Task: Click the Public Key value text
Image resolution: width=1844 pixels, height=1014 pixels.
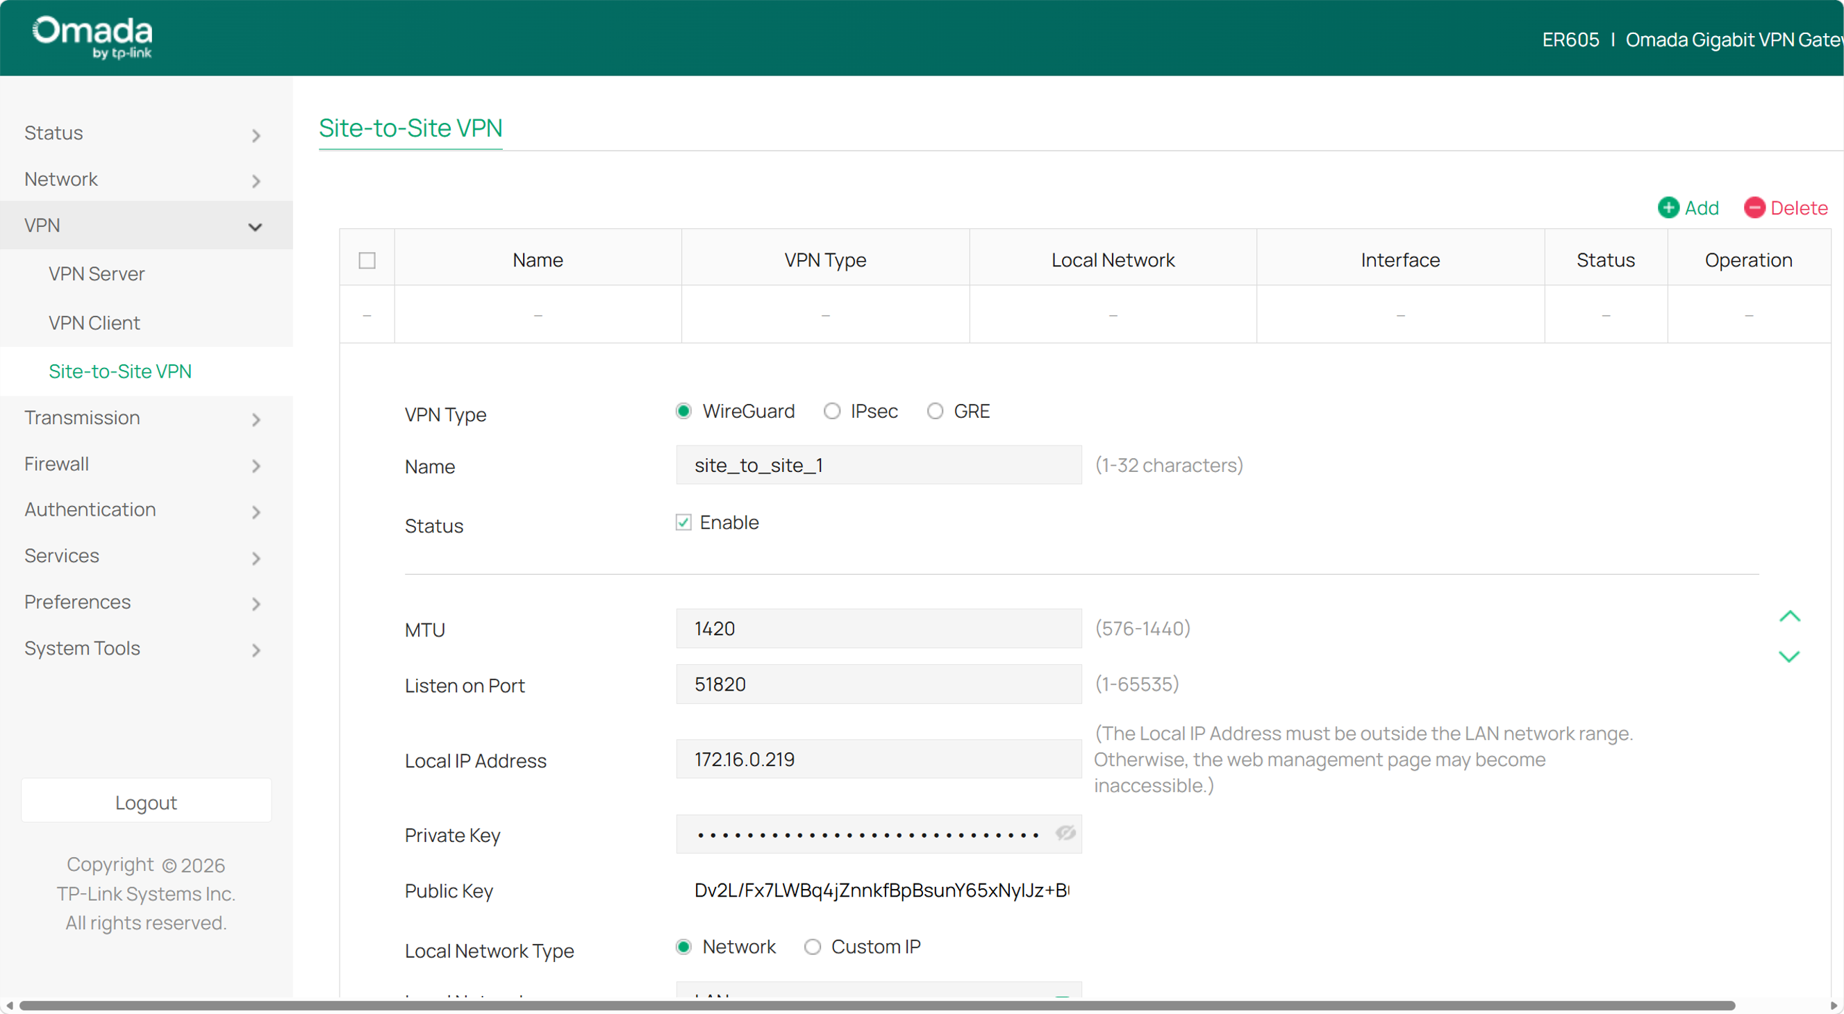Action: click(x=881, y=890)
